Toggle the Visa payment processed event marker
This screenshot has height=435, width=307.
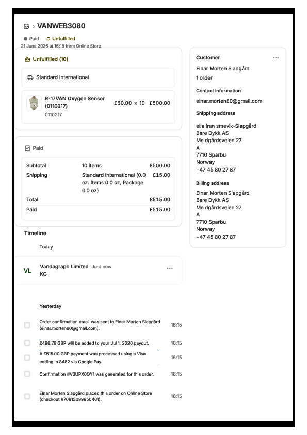[27, 358]
